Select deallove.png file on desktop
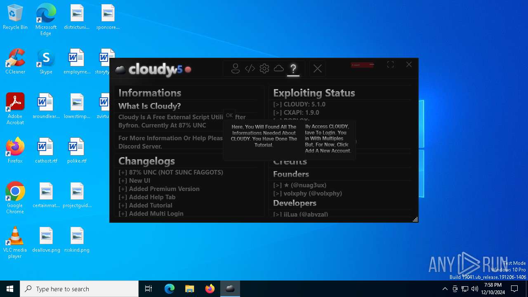Image resolution: width=528 pixels, height=297 pixels. point(46,240)
